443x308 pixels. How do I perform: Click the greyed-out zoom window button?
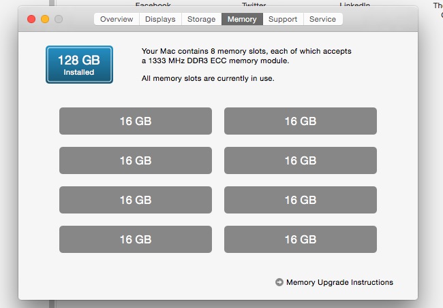click(x=59, y=19)
